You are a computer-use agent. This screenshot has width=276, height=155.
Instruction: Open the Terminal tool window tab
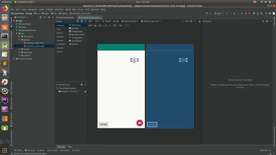coord(30,150)
